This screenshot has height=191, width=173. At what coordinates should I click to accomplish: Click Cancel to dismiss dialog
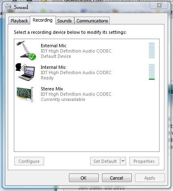click(117, 178)
